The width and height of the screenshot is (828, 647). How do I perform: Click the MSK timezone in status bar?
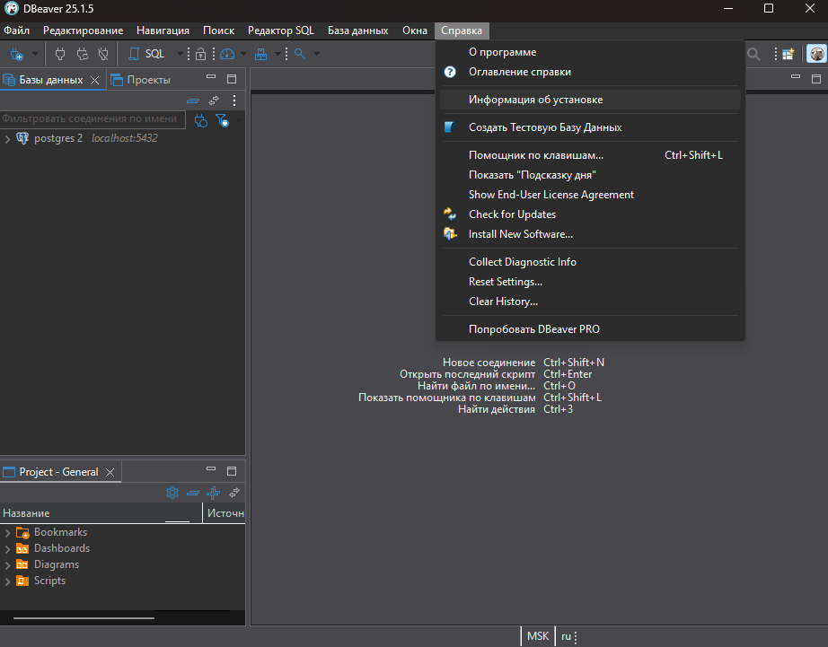[538, 636]
